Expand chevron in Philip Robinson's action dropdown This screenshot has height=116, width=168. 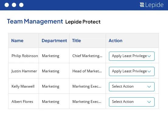(x=149, y=56)
